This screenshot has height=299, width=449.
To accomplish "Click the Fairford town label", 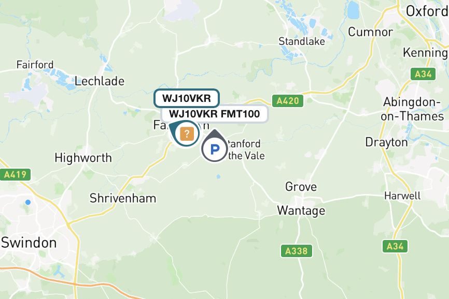I will coord(35,65).
